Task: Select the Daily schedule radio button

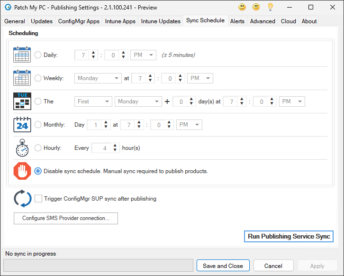Action: (x=38, y=55)
